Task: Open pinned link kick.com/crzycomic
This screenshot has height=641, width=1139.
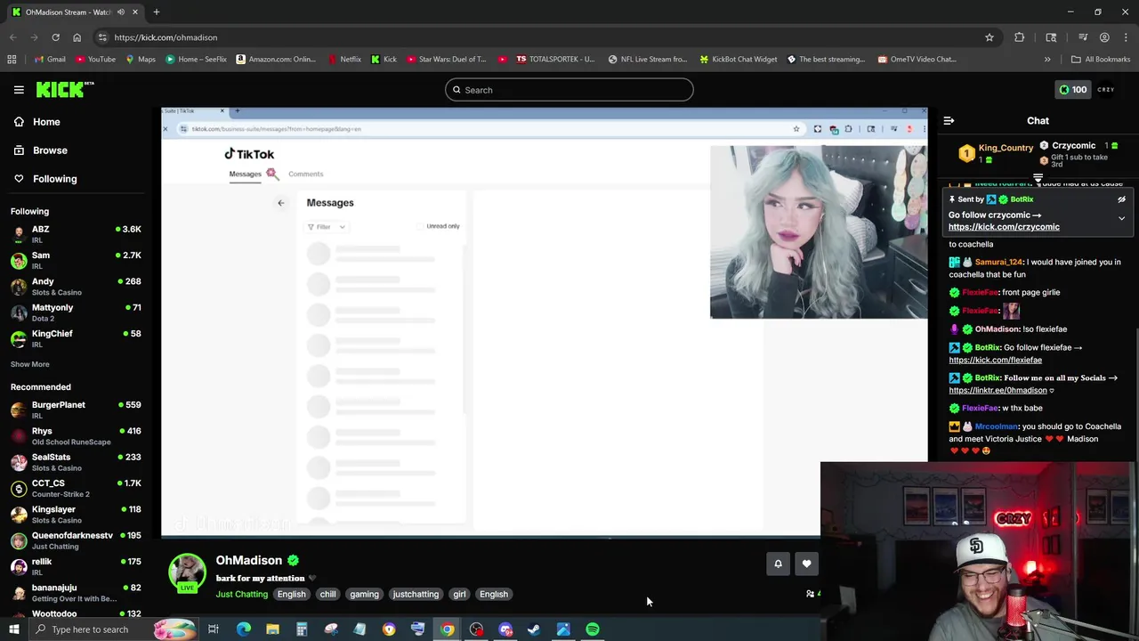Action: pos(1004,227)
